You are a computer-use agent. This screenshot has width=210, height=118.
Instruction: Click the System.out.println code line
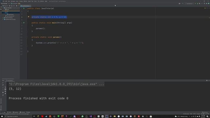point(60,43)
